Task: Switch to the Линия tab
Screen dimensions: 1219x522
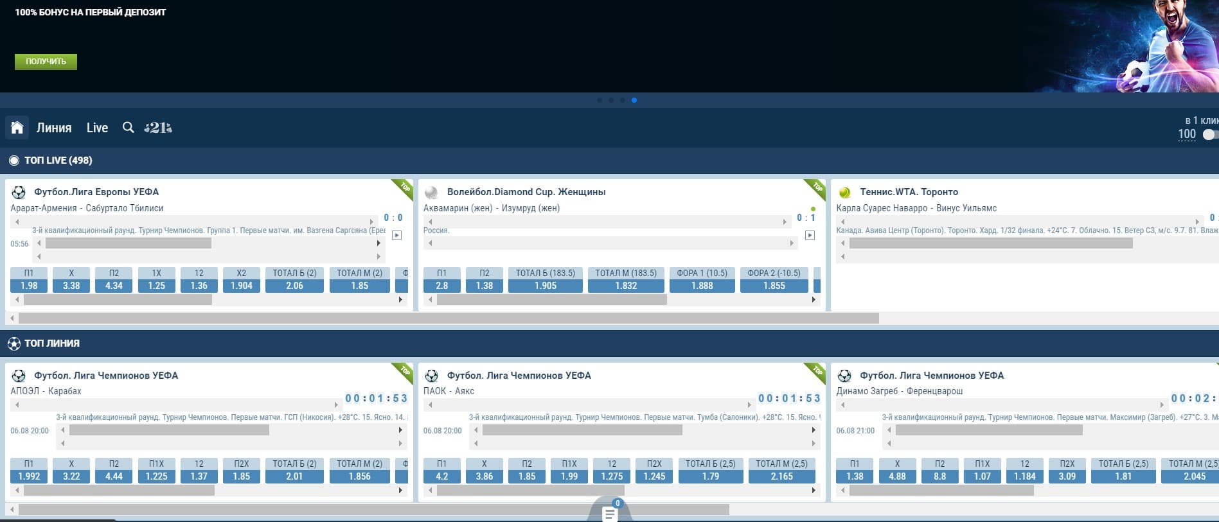Action: 54,128
